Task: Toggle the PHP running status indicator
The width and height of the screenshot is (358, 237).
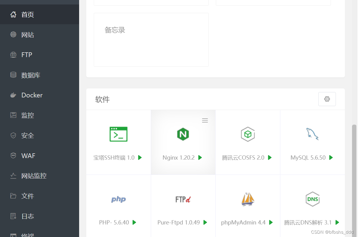Action: 135,222
